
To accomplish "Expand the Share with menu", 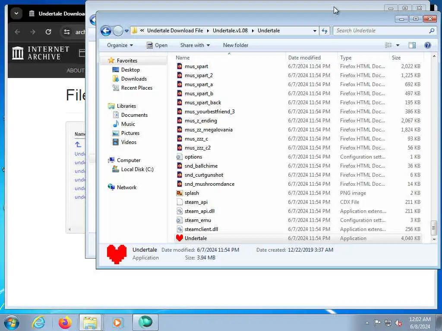I will pyautogui.click(x=195, y=45).
